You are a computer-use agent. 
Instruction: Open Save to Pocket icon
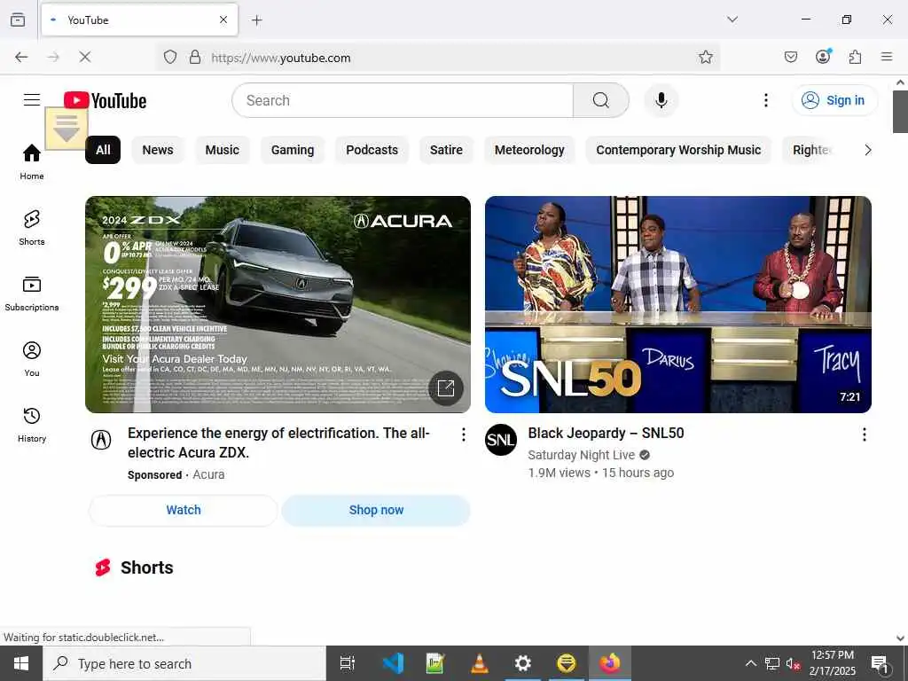790,57
